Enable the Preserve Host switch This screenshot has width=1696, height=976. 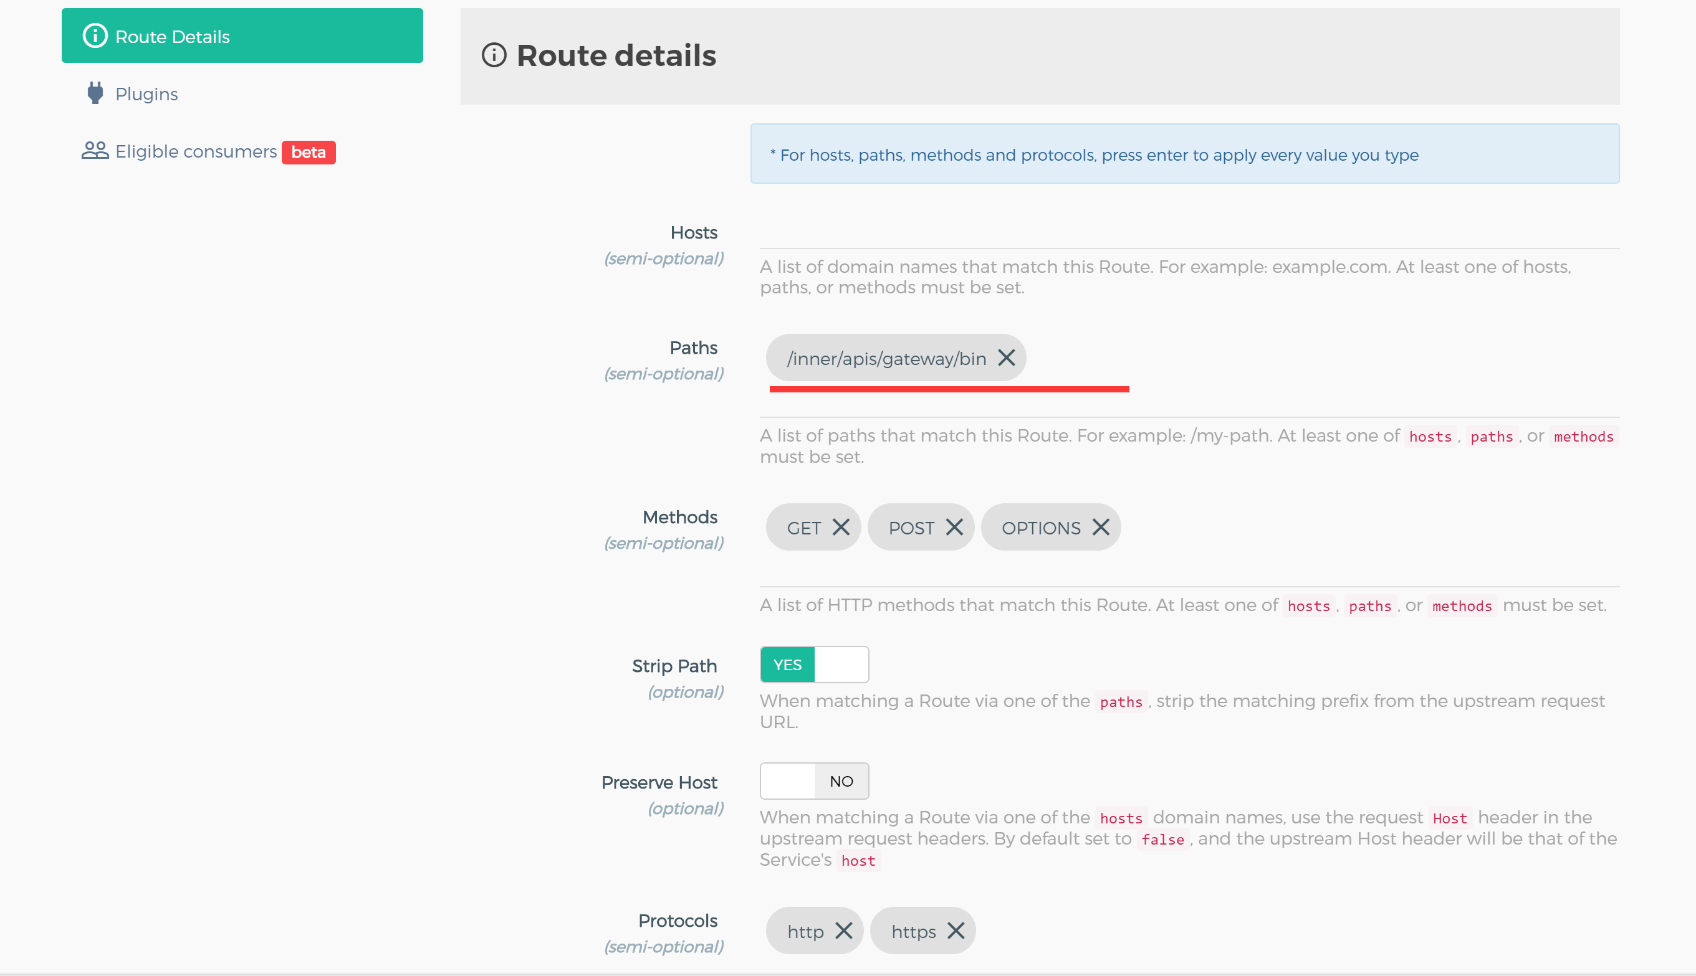[813, 782]
